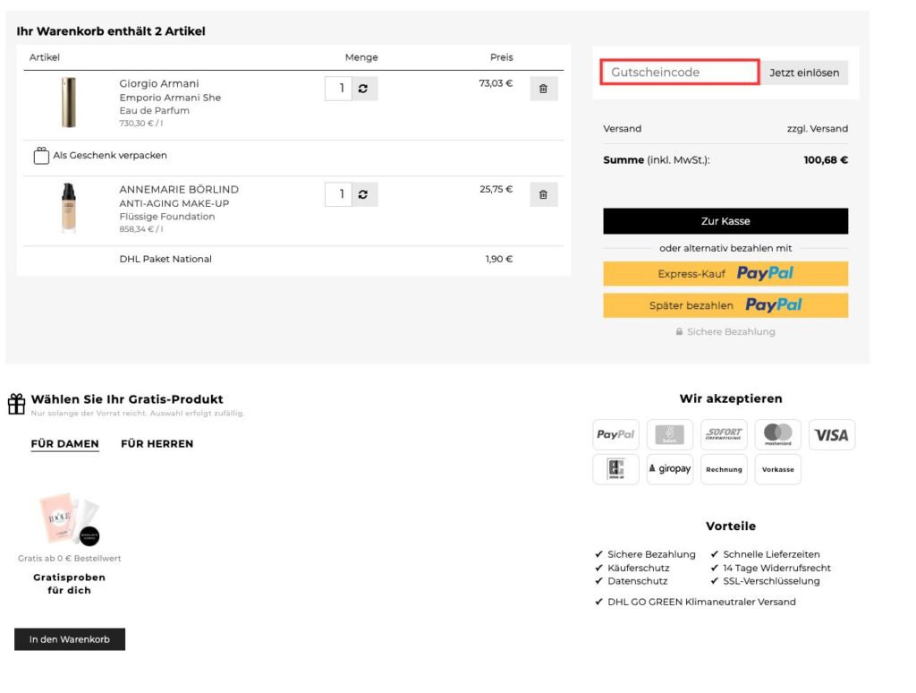This screenshot has width=916, height=693.
Task: Click the 25,75 € price
Action: click(496, 189)
